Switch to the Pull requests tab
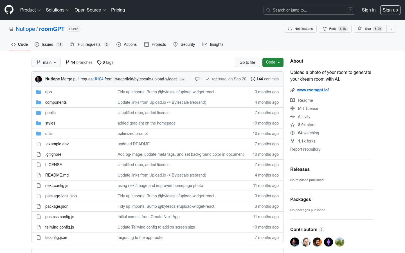The width and height of the screenshot is (405, 253). [x=89, y=44]
